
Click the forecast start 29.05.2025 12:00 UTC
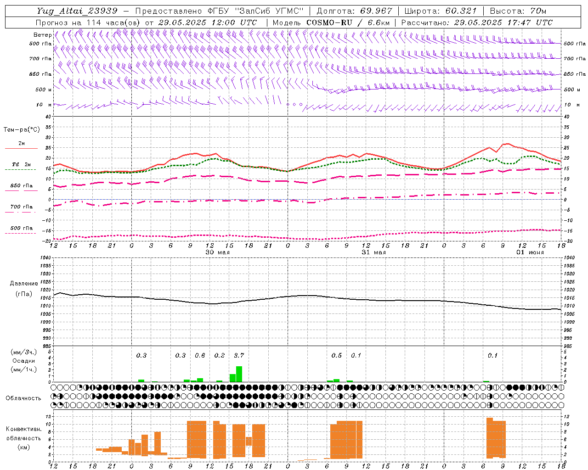(208, 22)
